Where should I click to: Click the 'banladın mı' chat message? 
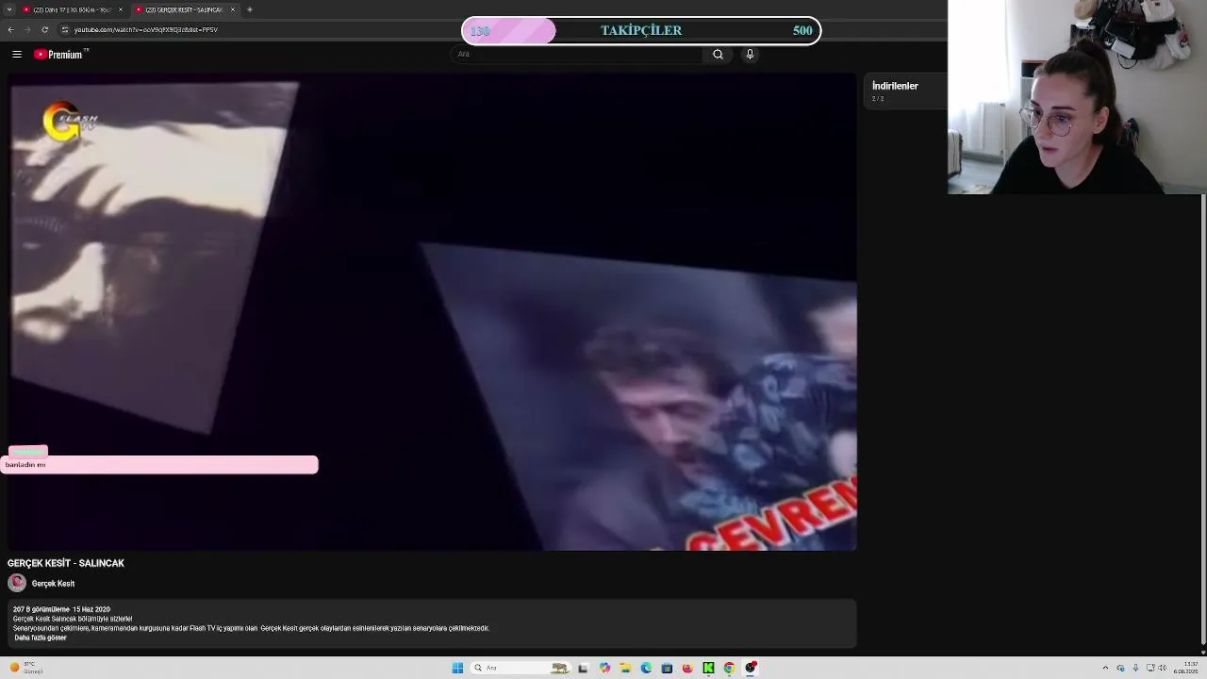pyautogui.click(x=159, y=465)
